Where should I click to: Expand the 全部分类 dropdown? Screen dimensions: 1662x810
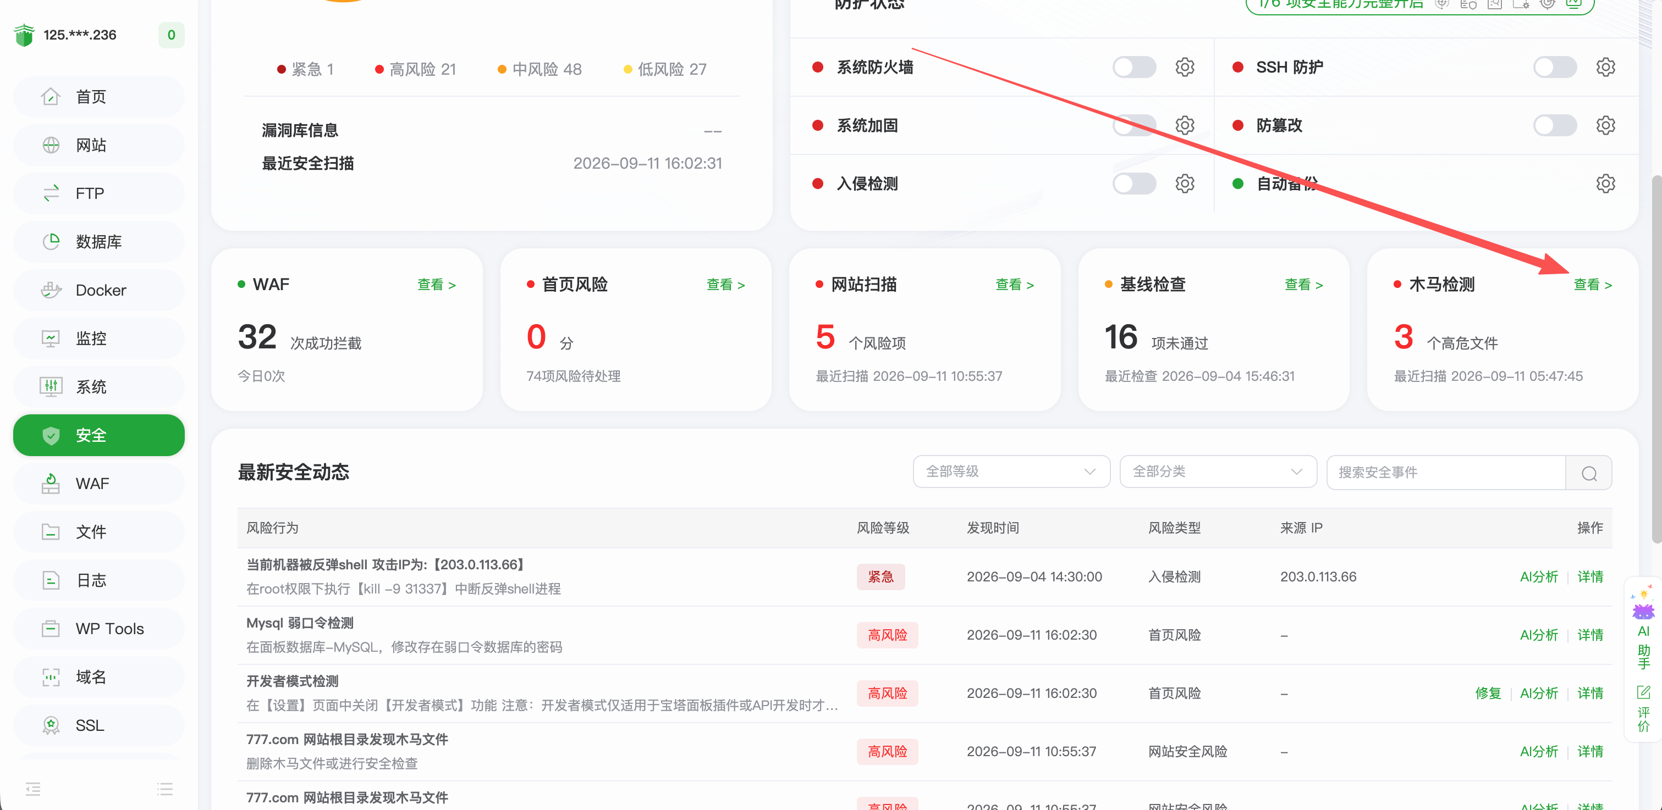(x=1218, y=471)
